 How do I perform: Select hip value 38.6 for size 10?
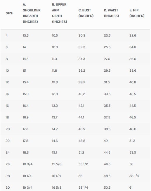(133, 70)
